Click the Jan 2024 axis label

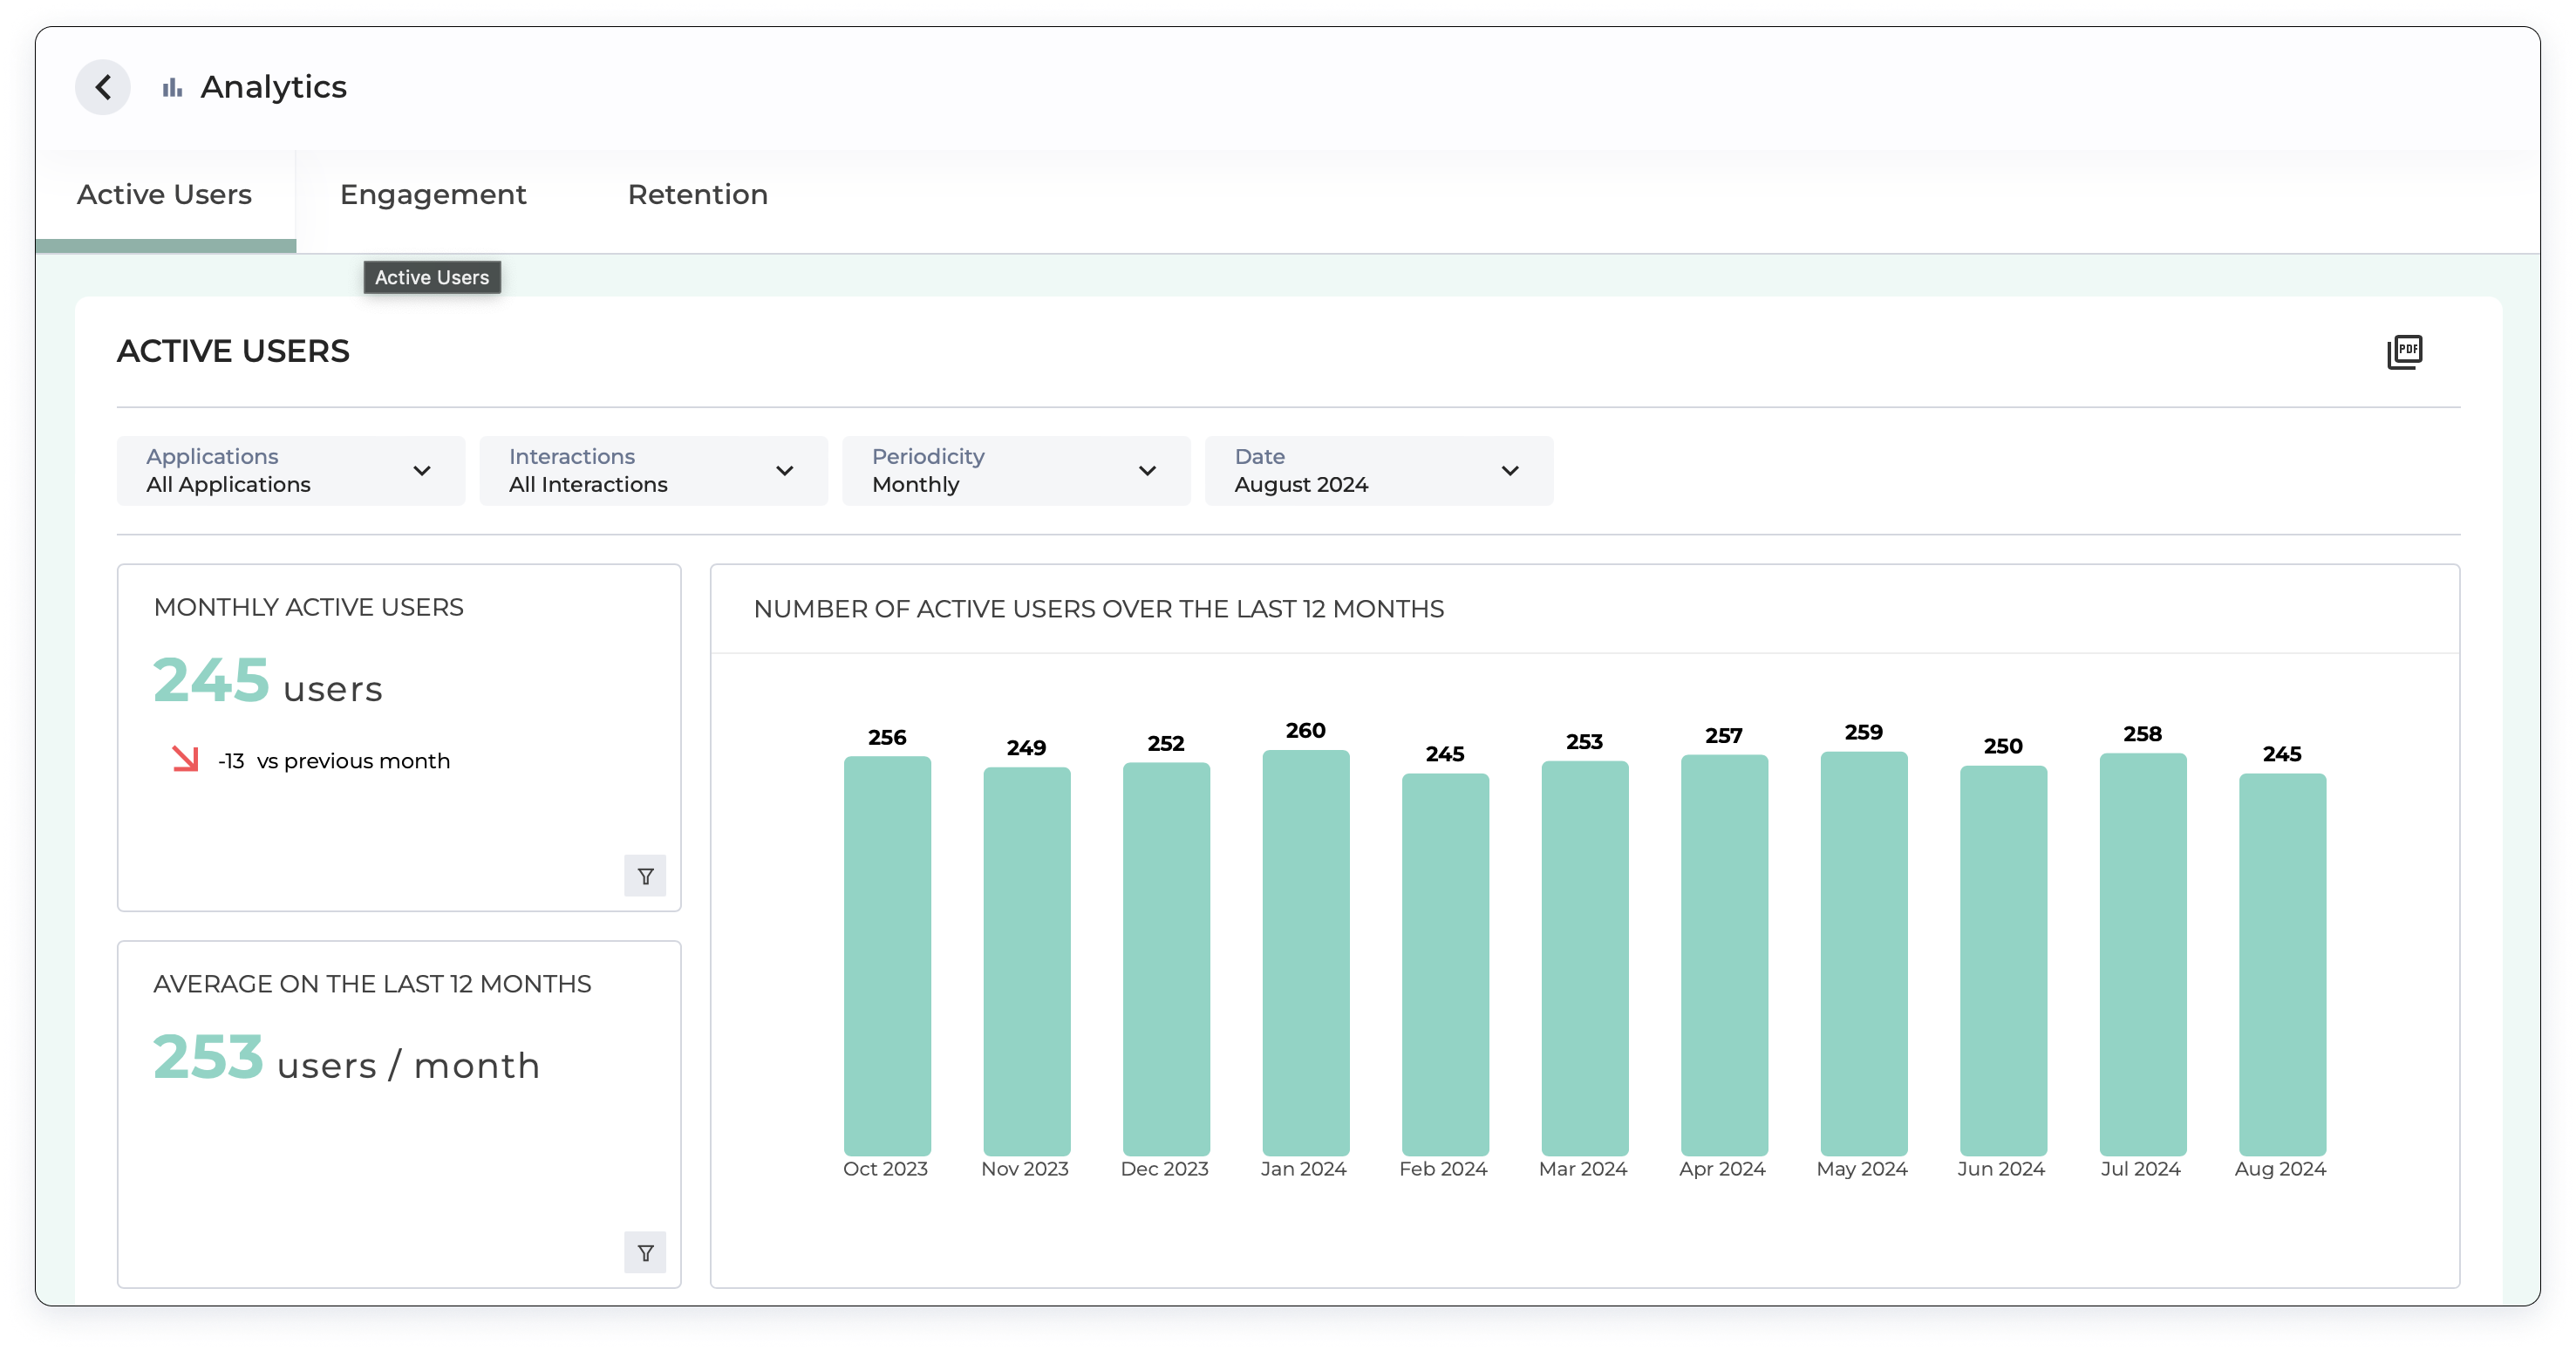1303,1169
